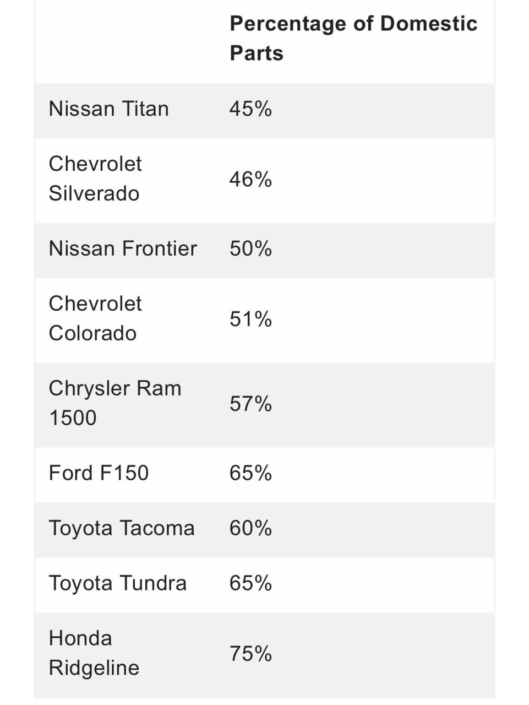Select the Toyota Tacoma cell
The width and height of the screenshot is (529, 705).
point(122,528)
